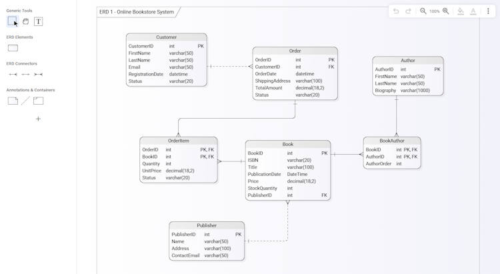Select the anchor line annotation tool

[x=25, y=101]
